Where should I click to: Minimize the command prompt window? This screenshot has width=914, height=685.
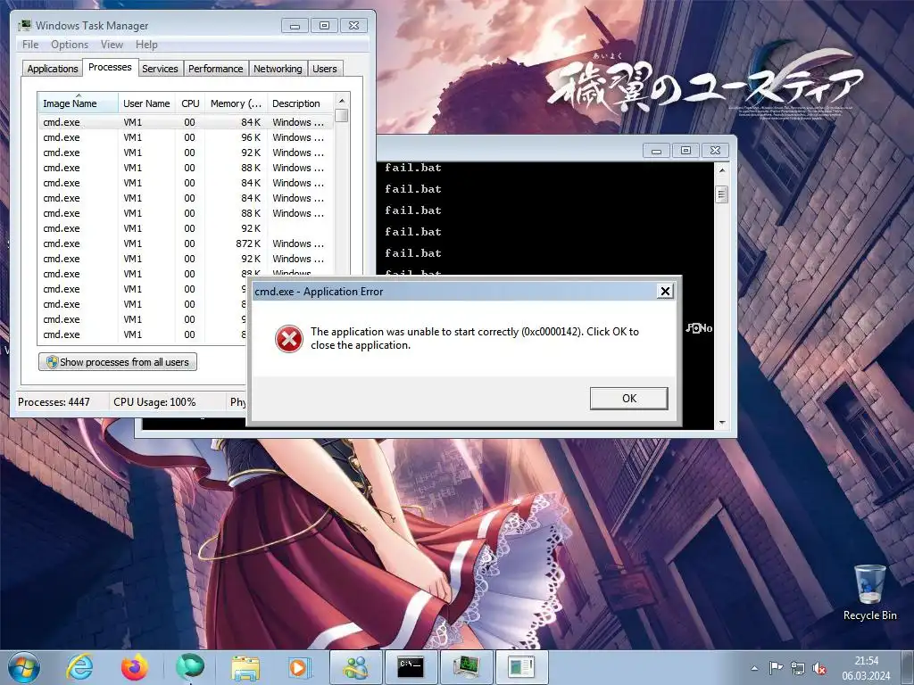(656, 150)
